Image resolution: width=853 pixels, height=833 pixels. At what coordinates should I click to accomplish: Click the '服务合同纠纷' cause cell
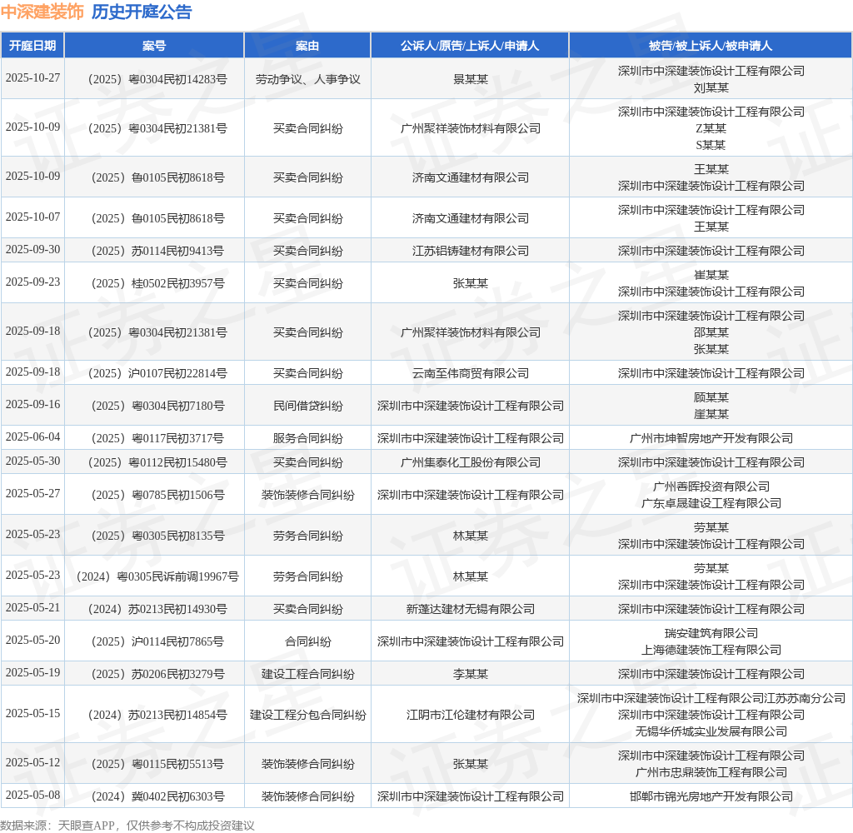tap(308, 438)
